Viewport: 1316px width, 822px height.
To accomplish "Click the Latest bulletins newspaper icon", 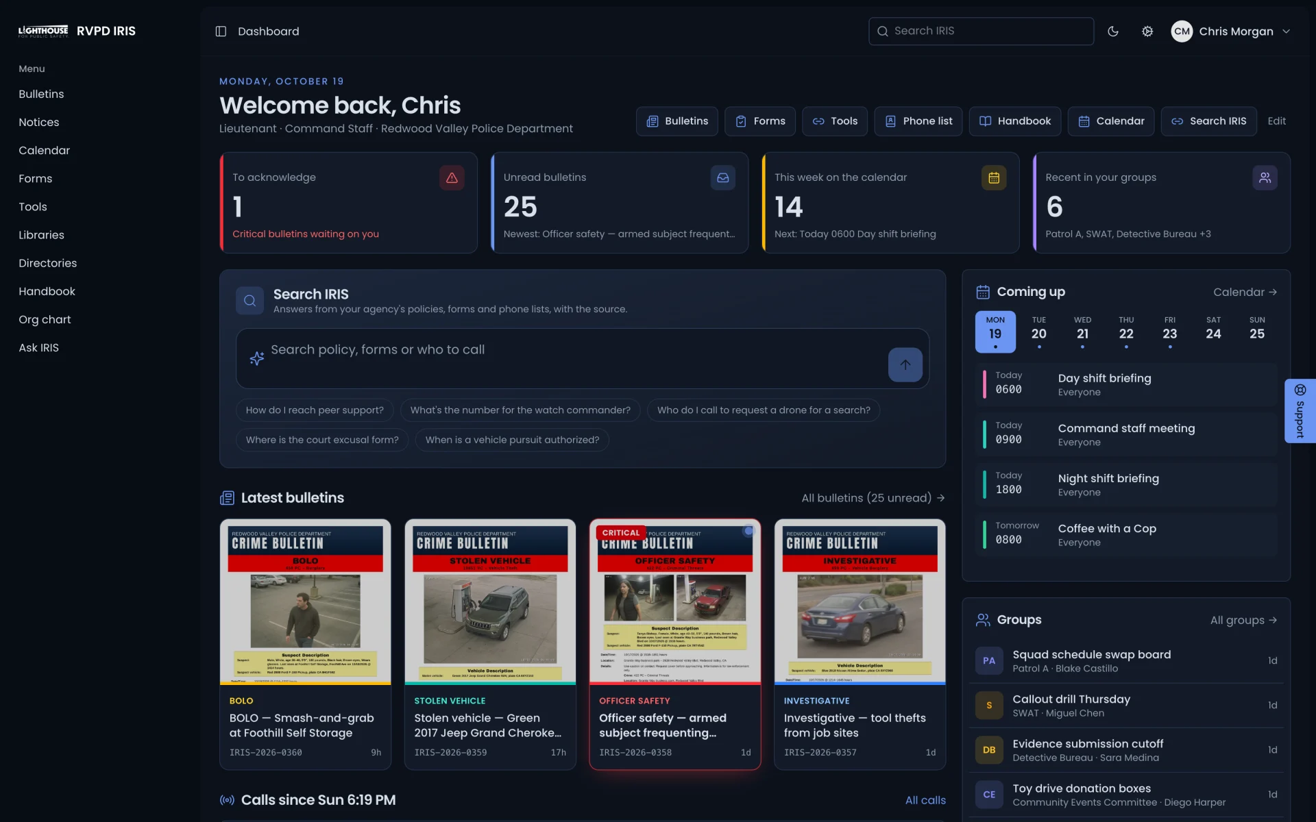I will (227, 498).
